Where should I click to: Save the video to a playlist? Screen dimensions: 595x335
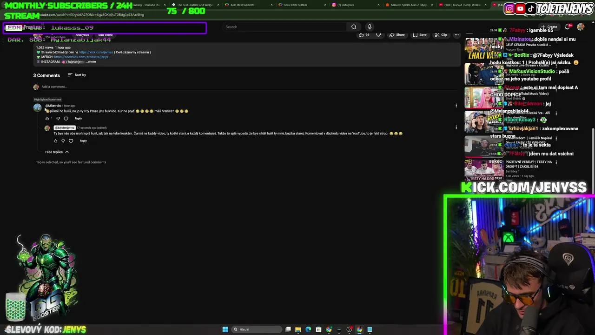(419, 35)
